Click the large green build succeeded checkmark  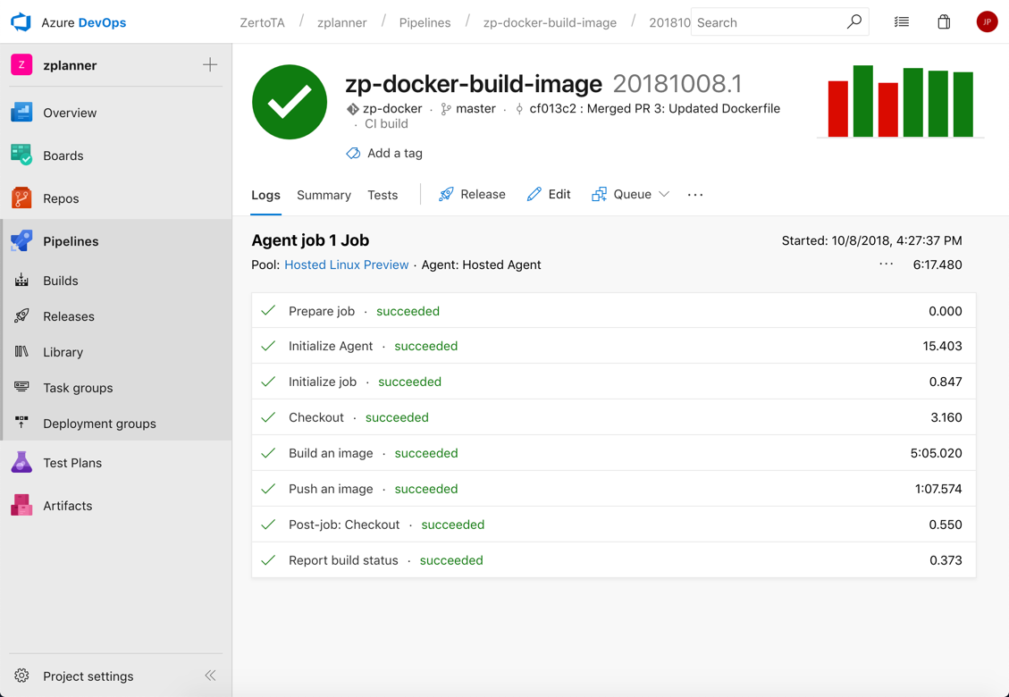290,102
